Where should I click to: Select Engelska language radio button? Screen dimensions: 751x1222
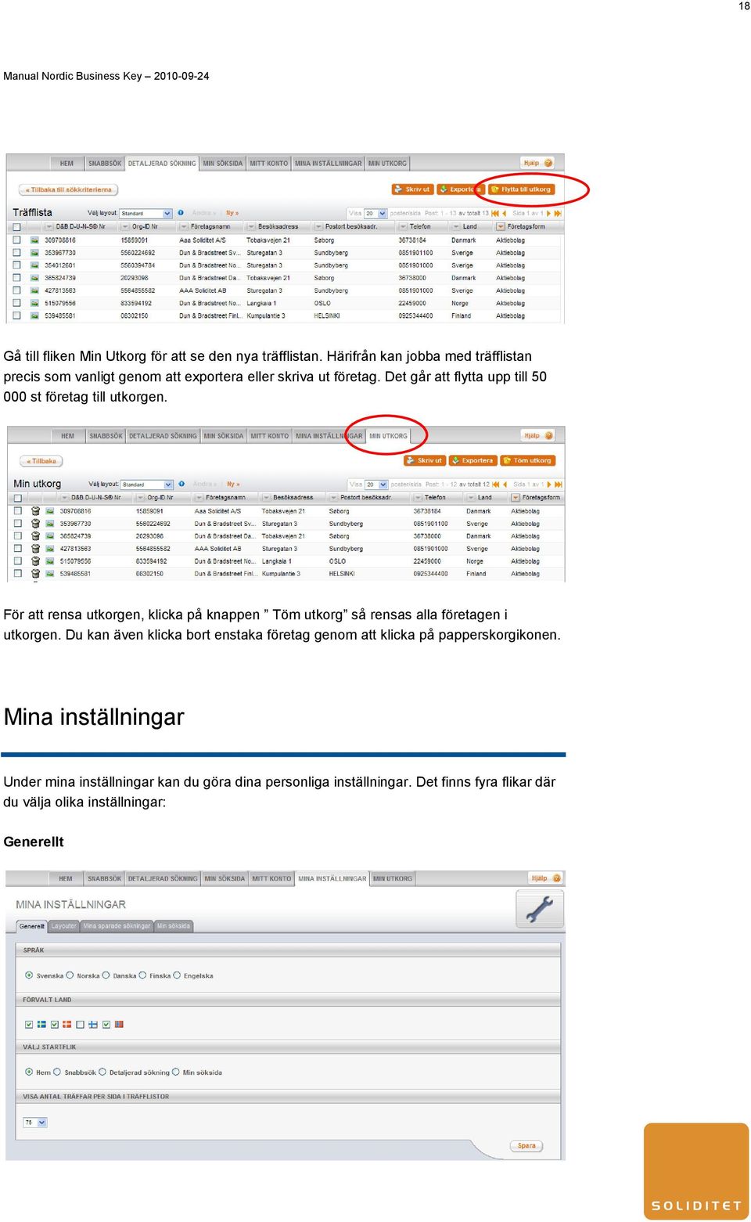[177, 975]
